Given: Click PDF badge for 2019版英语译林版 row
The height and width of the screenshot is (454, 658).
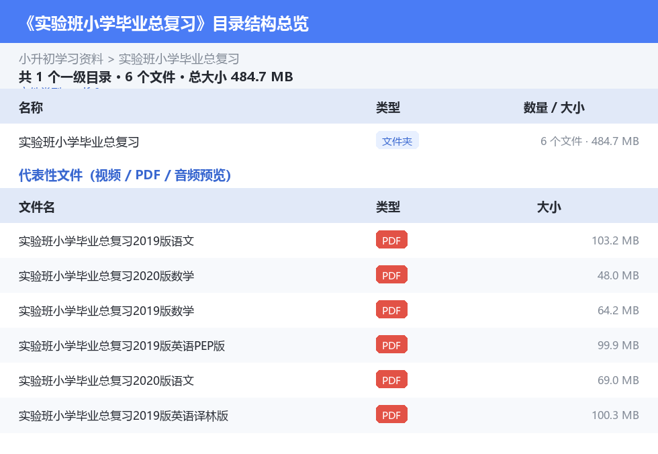Looking at the screenshot, I should [x=391, y=414].
